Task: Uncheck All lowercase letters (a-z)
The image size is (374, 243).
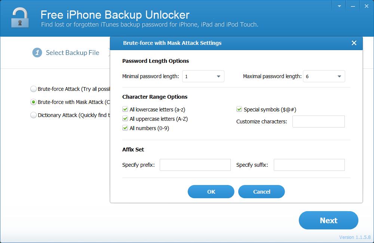Action: (x=125, y=109)
